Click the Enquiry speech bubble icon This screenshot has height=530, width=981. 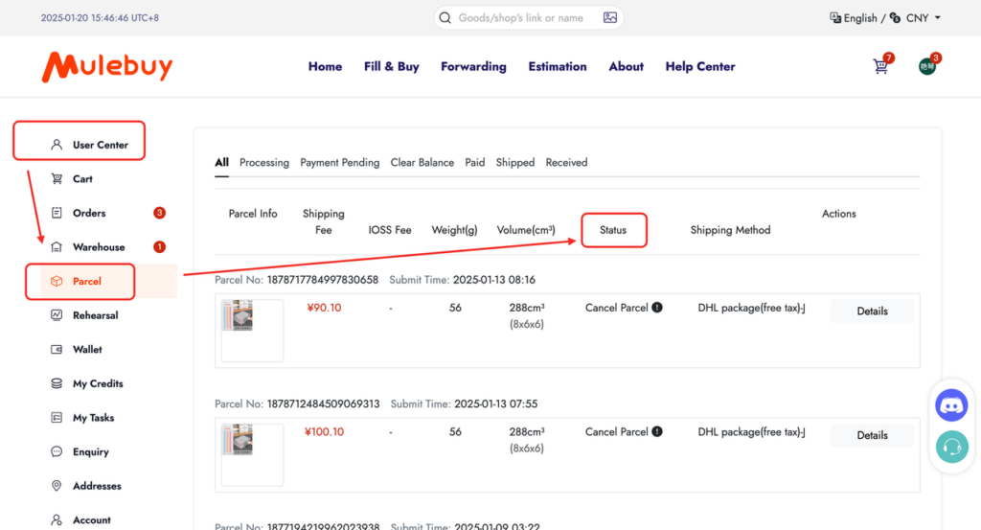pos(57,451)
